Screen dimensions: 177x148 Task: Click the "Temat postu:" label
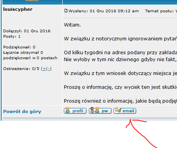(x=159, y=11)
